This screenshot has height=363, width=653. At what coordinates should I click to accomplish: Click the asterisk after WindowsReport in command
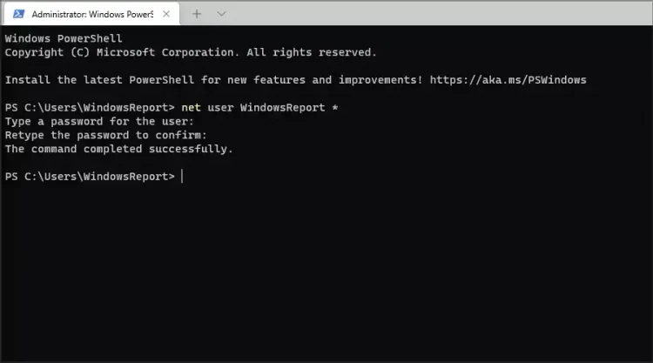coord(335,108)
